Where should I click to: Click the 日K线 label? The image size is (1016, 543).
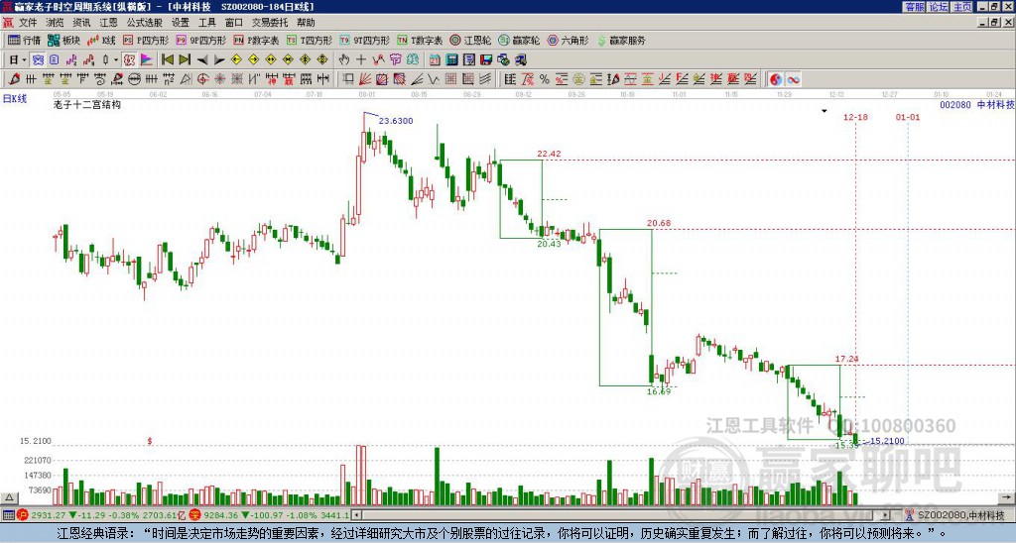15,98
